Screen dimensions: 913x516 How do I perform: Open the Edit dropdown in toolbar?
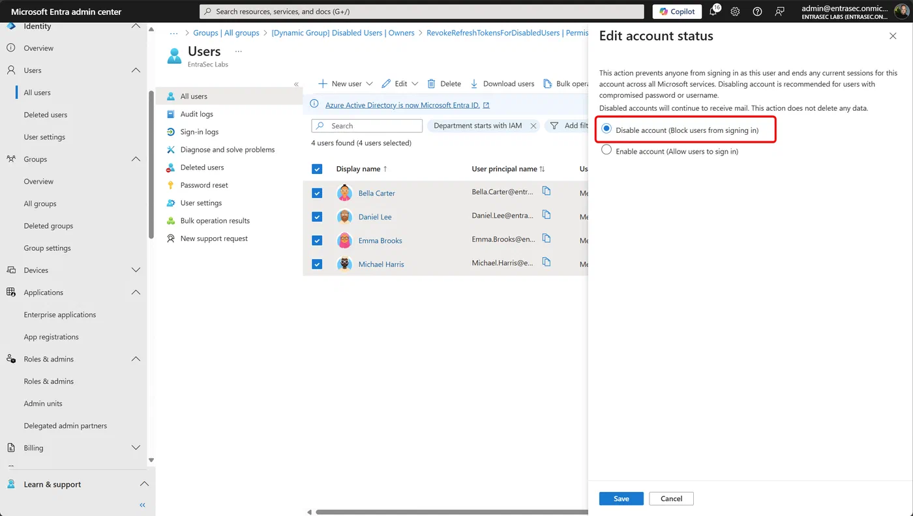(x=400, y=83)
